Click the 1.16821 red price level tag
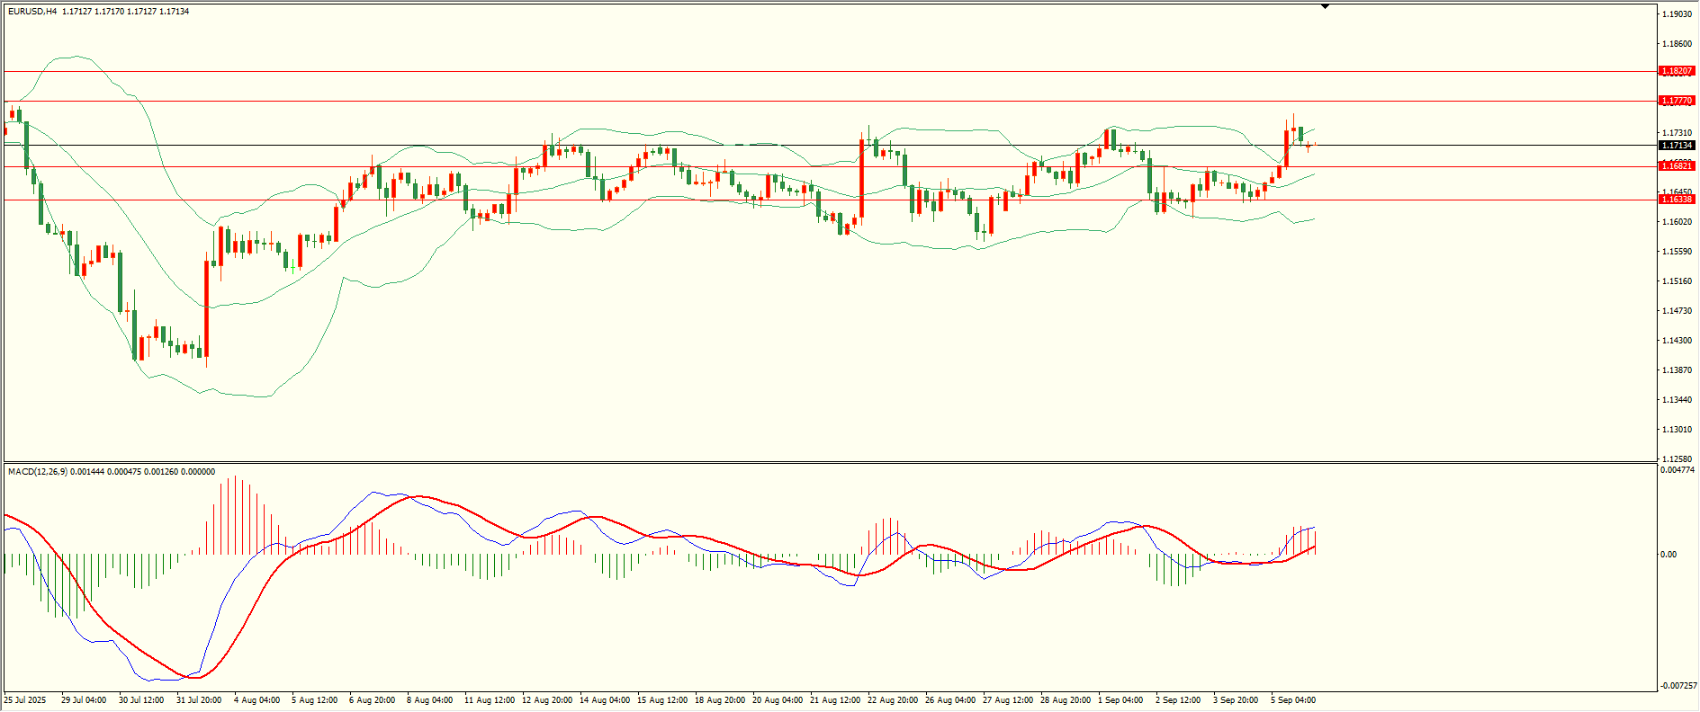The width and height of the screenshot is (1700, 712). point(1676,166)
